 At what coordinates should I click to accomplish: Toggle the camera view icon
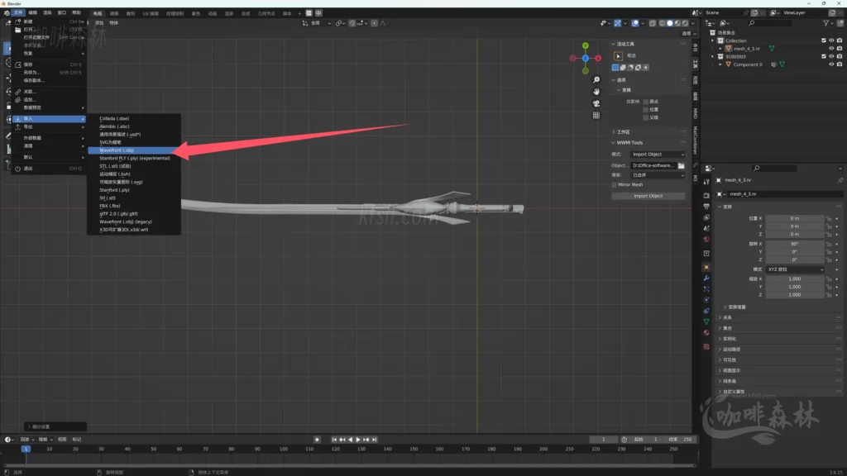tap(596, 103)
